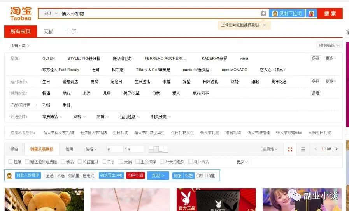
Task: Tick the 正品保障 checkbox
Action: click(137, 162)
